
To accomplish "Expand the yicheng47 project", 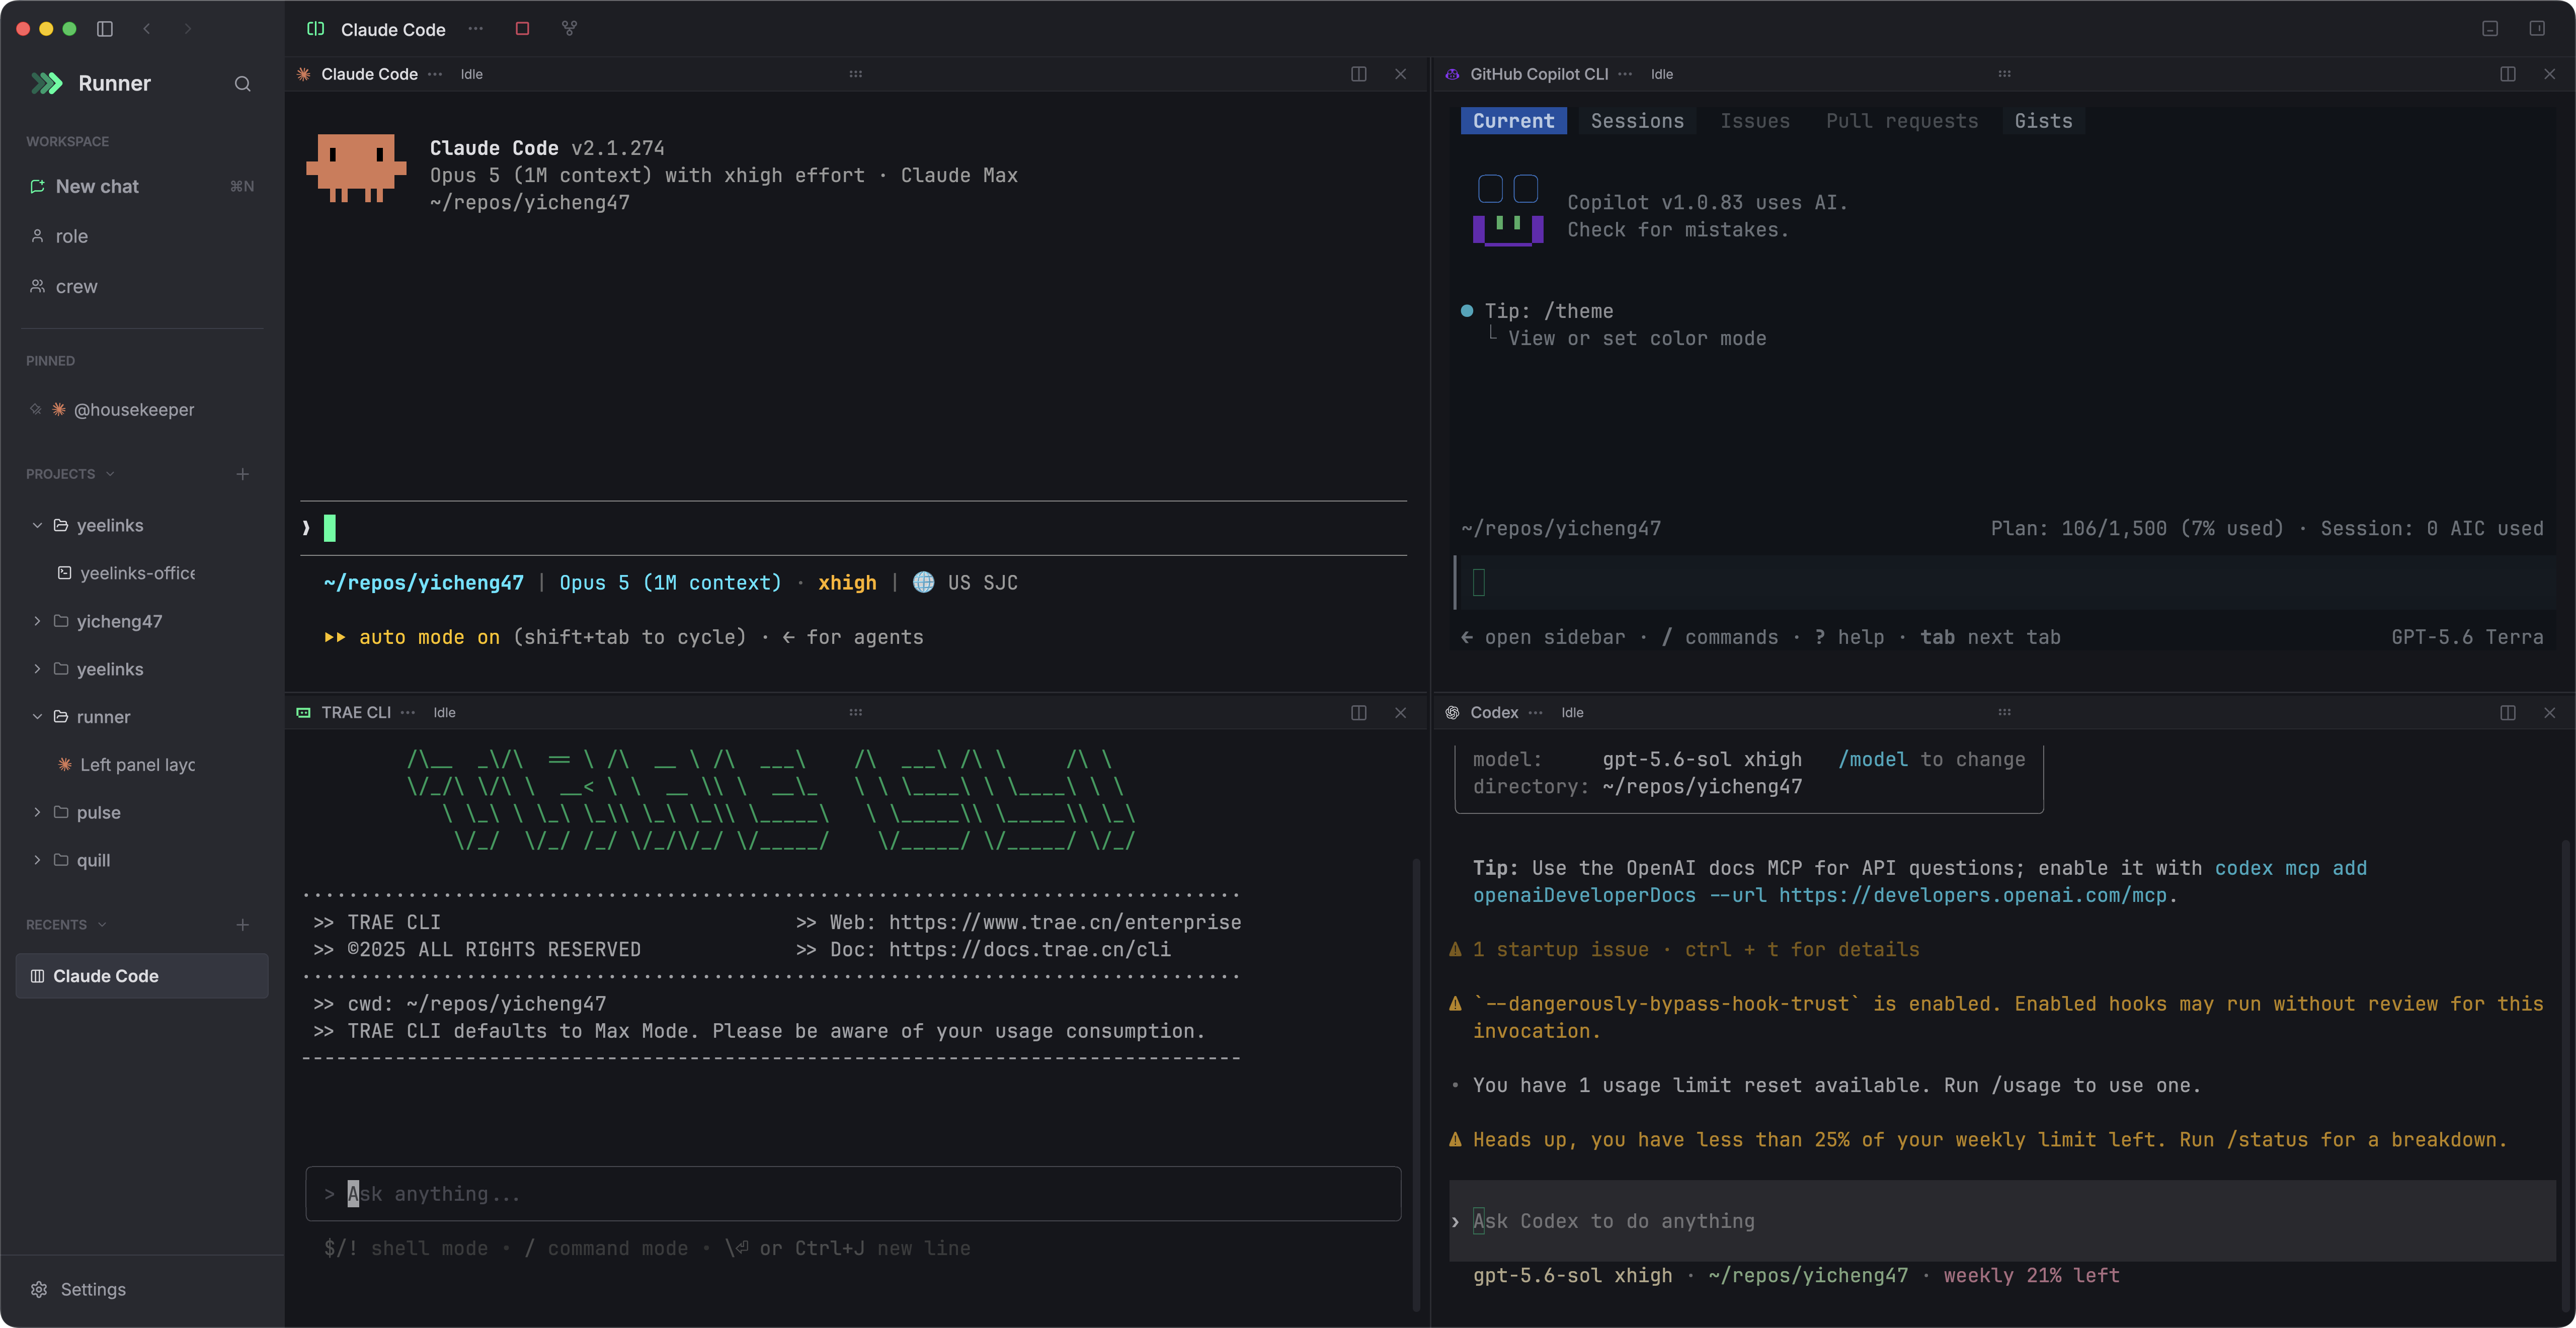I will coord(37,622).
